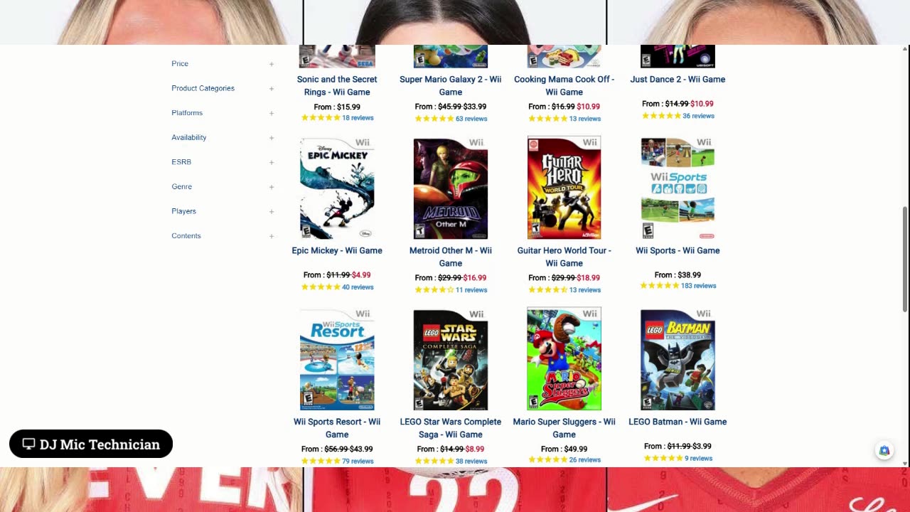
Task: Click the Mario Super Sluggers cover
Action: [564, 359]
